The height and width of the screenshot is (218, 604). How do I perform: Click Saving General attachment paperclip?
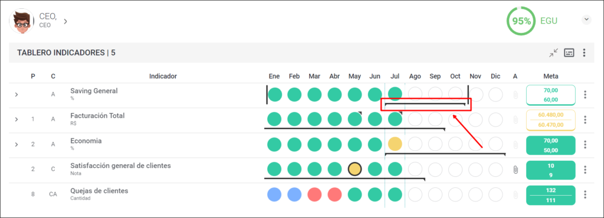click(516, 95)
